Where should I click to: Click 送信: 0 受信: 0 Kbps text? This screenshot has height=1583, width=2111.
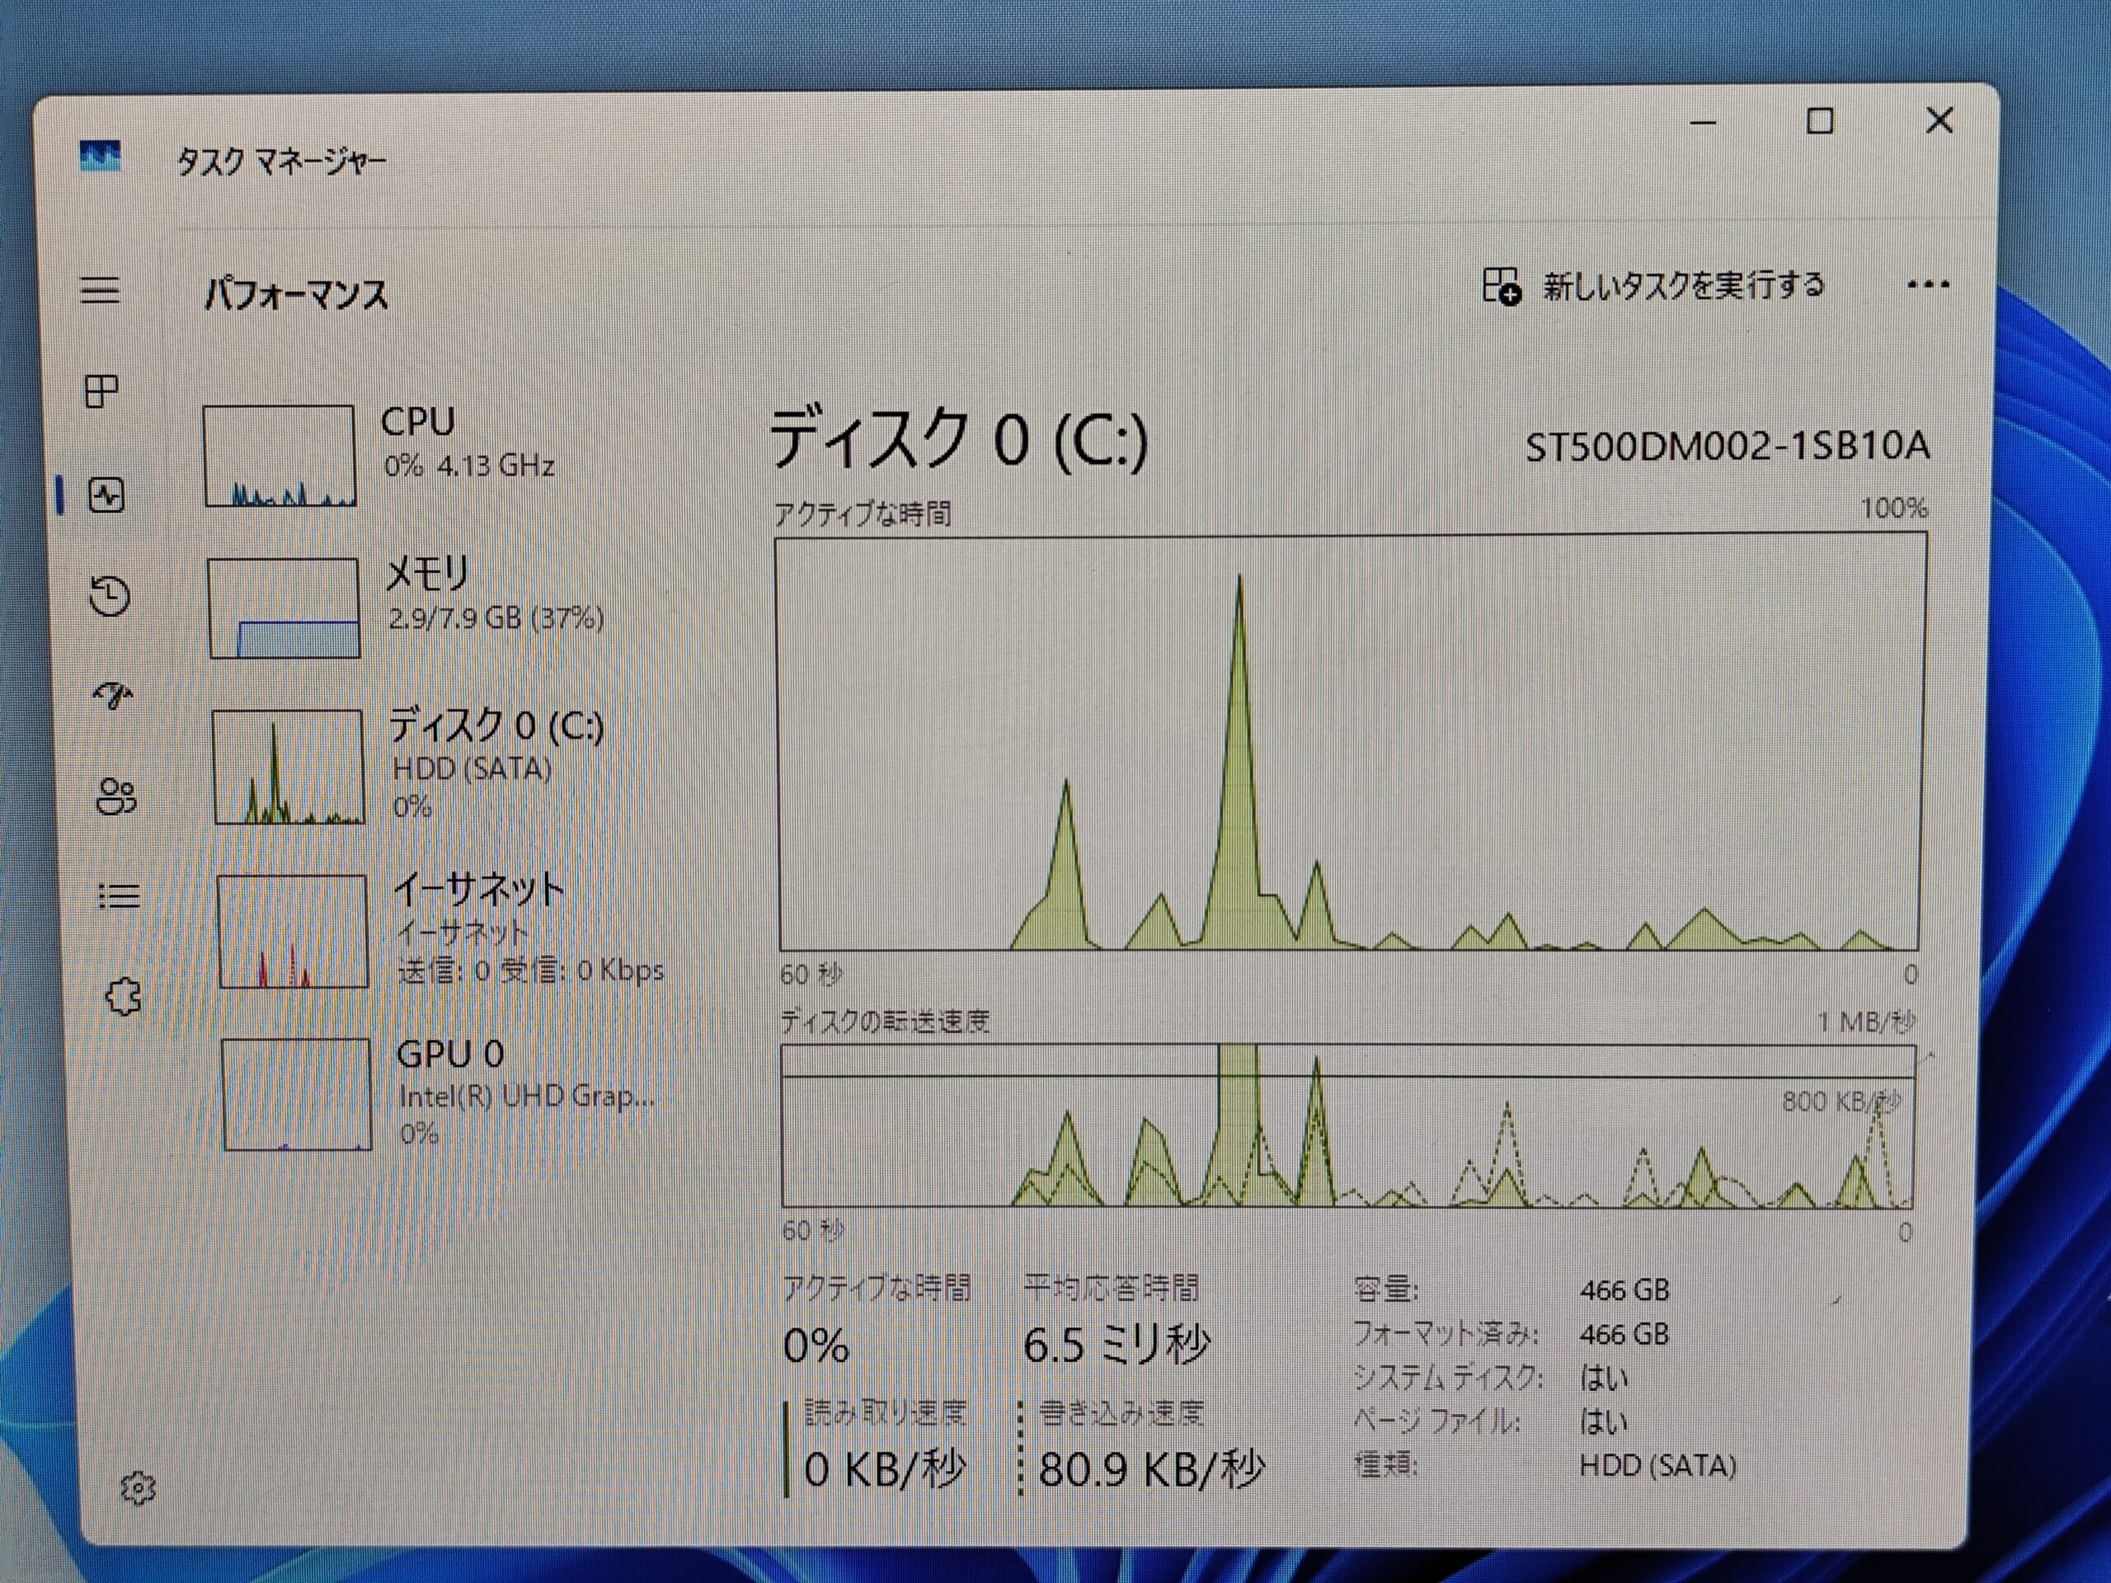530,970
